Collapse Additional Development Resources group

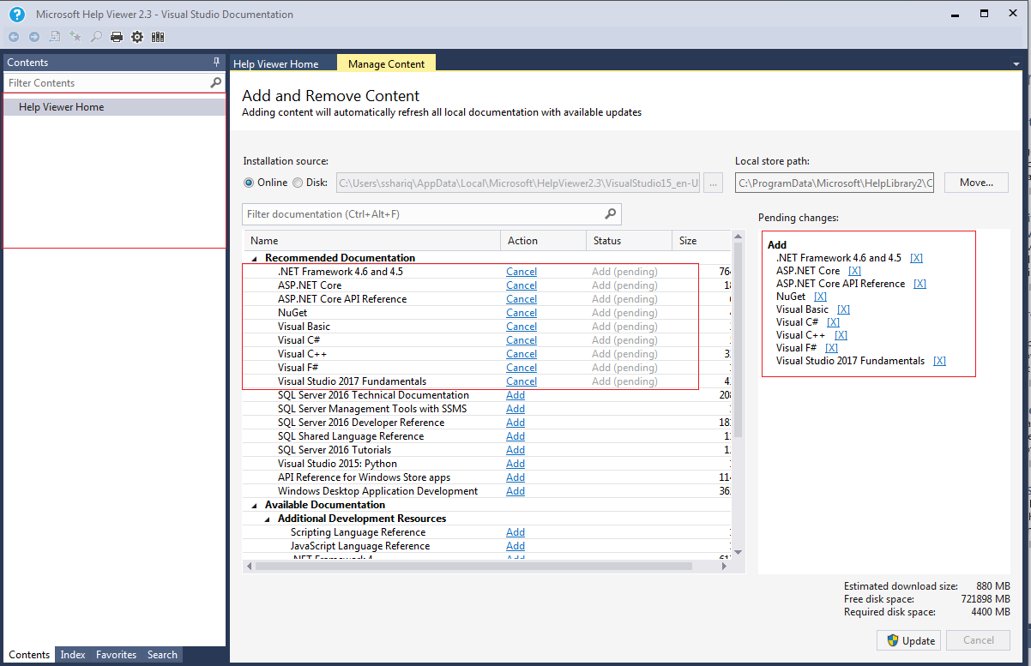(267, 519)
